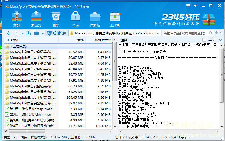Select the folder sized 89.92 MB
The width and height of the screenshot is (225, 141).
point(58,103)
